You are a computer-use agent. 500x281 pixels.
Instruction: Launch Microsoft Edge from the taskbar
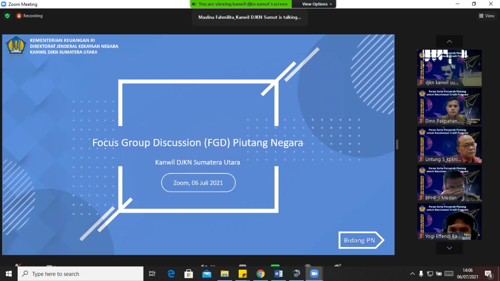click(x=171, y=274)
